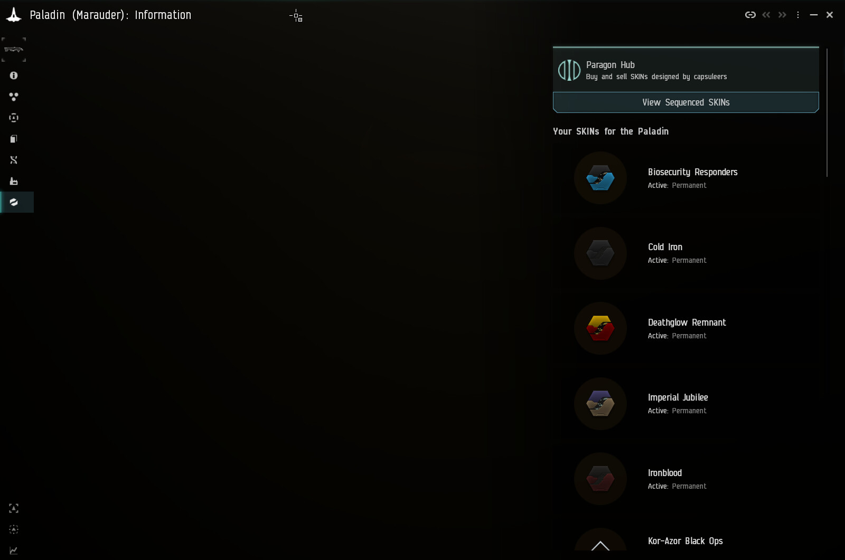Choose the Ironblood skin icon

pyautogui.click(x=600, y=479)
